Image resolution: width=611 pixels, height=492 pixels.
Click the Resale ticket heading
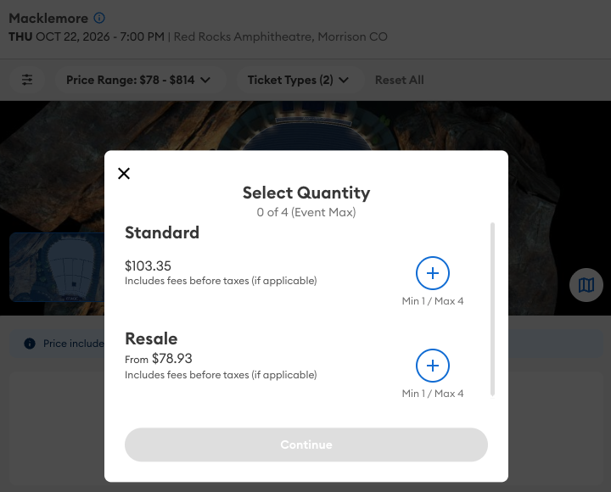[151, 338]
